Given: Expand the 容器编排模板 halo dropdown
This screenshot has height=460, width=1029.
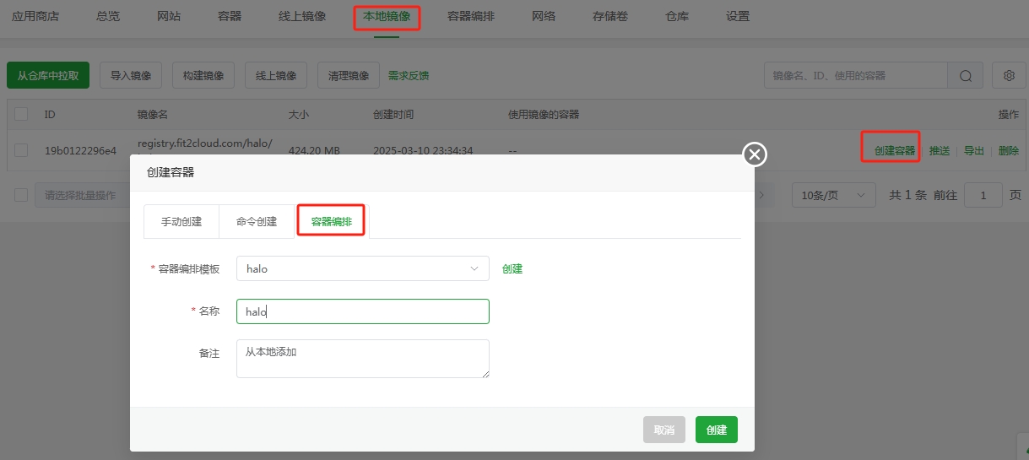Looking at the screenshot, I should click(362, 268).
